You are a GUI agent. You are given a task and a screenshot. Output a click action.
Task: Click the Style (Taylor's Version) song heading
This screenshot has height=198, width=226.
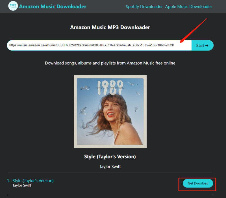[110, 157]
